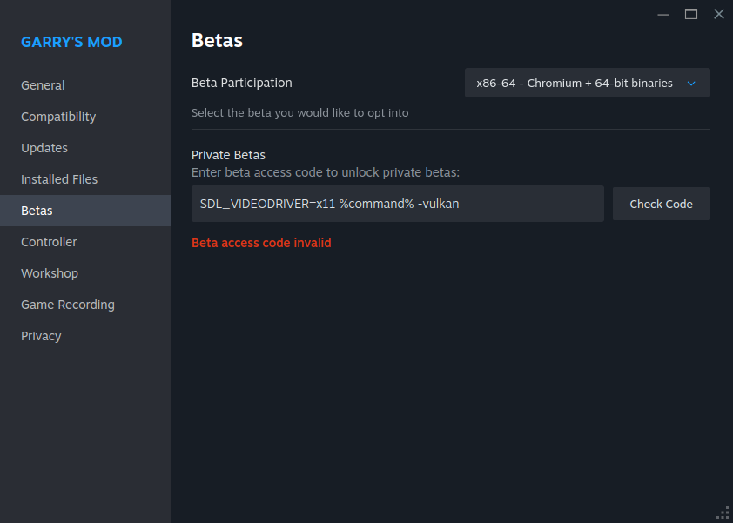Image resolution: width=733 pixels, height=523 pixels.
Task: Click 'Select the beta you would like to opt into'
Action: (x=299, y=112)
